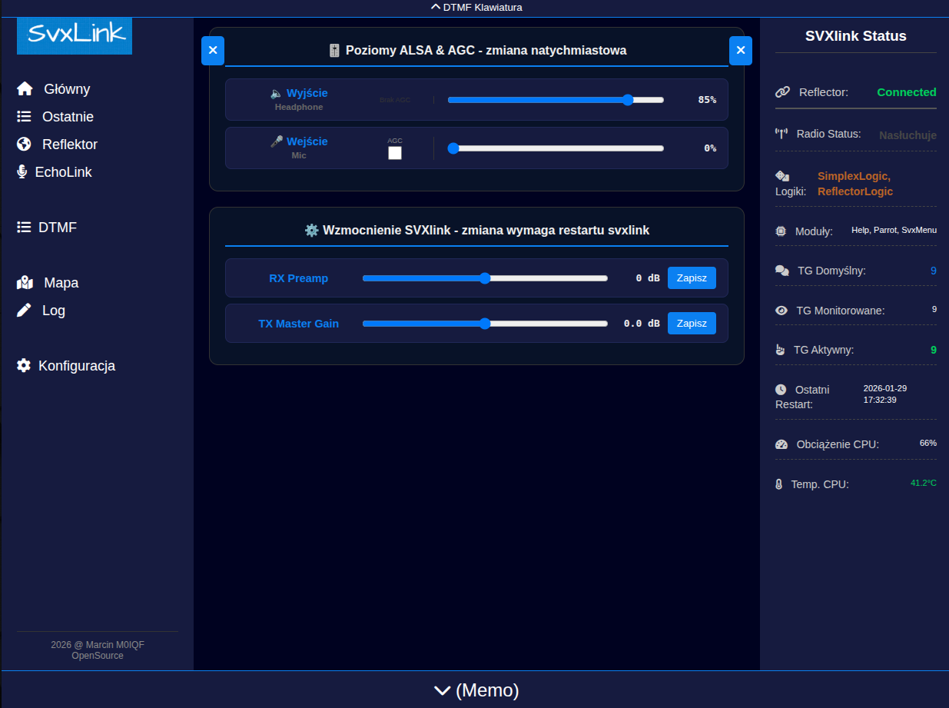Expand the DTMF Klawiatura panel at top
This screenshot has height=708, width=949.
coord(476,8)
